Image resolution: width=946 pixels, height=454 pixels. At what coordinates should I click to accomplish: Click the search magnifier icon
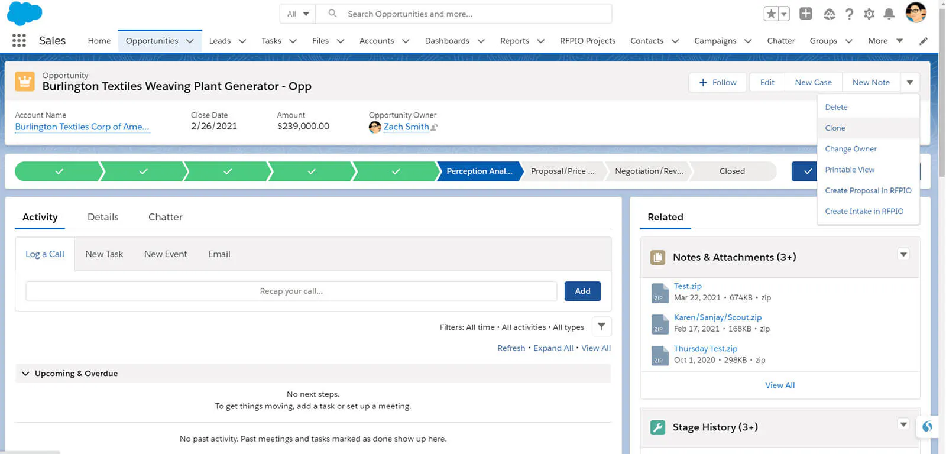(332, 13)
